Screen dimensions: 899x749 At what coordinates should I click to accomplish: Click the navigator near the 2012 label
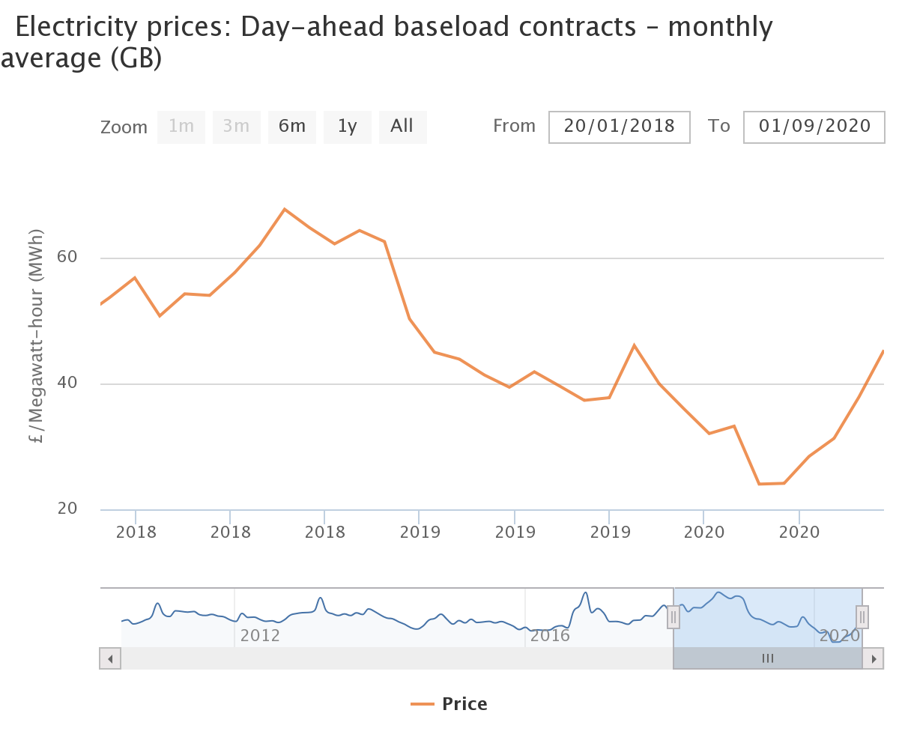(259, 636)
